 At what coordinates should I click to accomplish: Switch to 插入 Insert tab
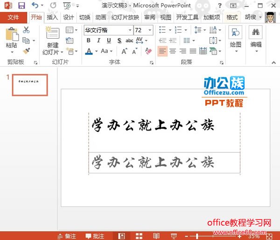(52, 17)
